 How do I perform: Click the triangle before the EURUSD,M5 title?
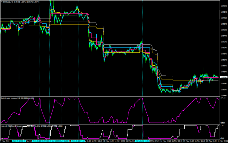point(1,2)
